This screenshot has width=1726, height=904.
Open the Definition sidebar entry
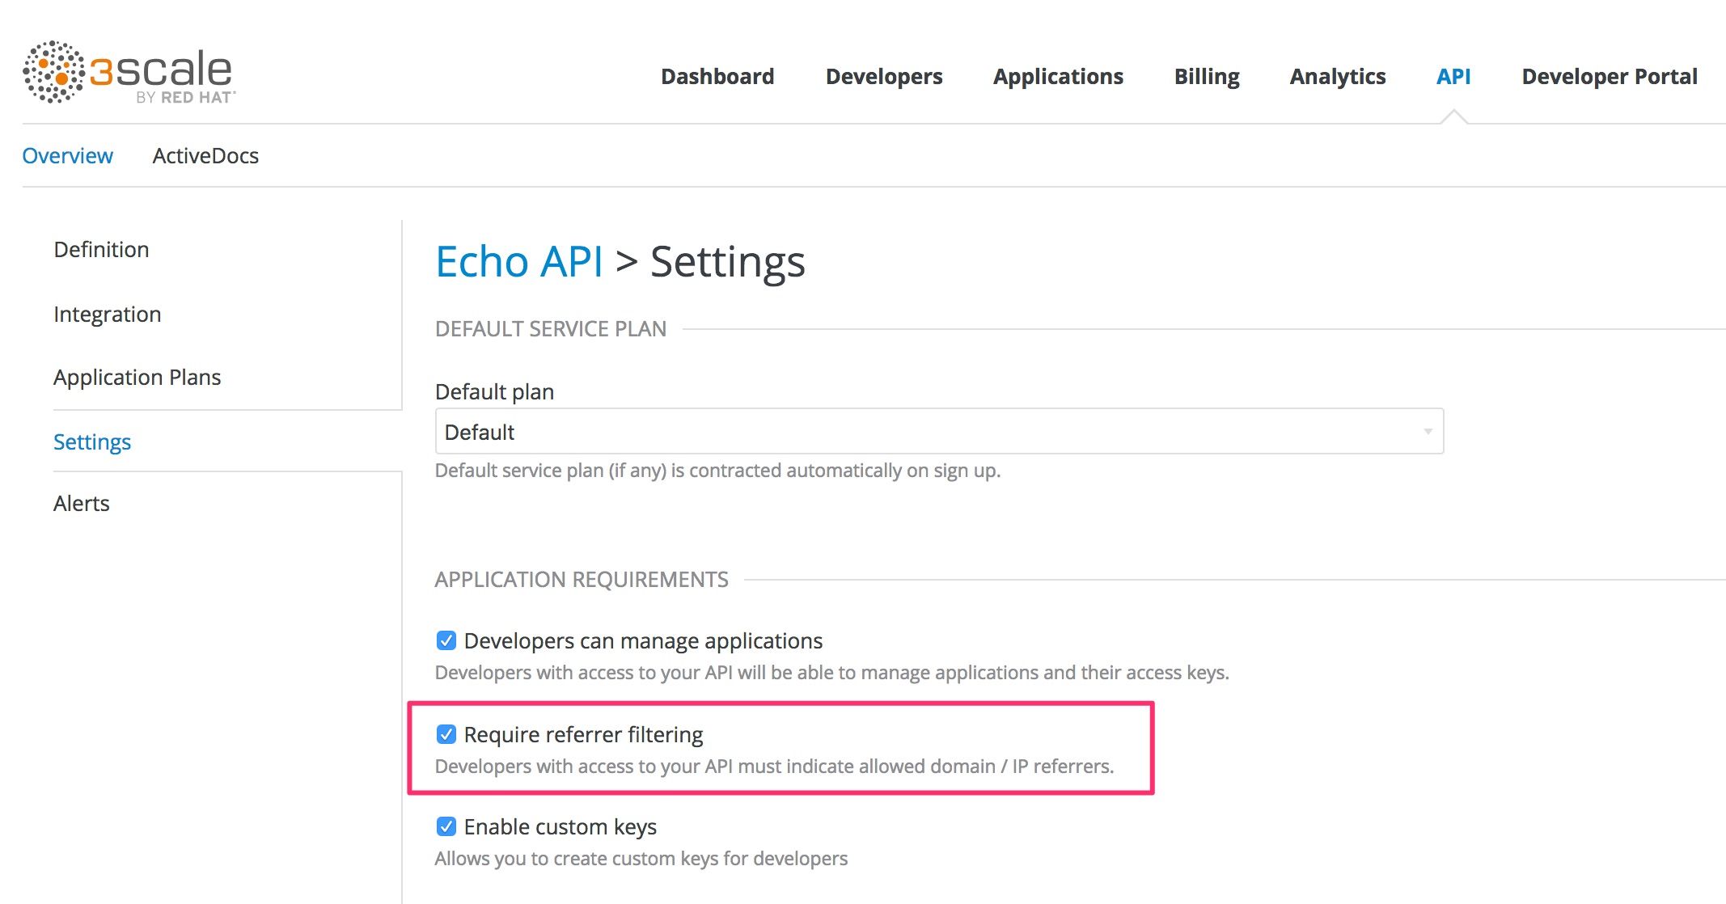pyautogui.click(x=101, y=249)
